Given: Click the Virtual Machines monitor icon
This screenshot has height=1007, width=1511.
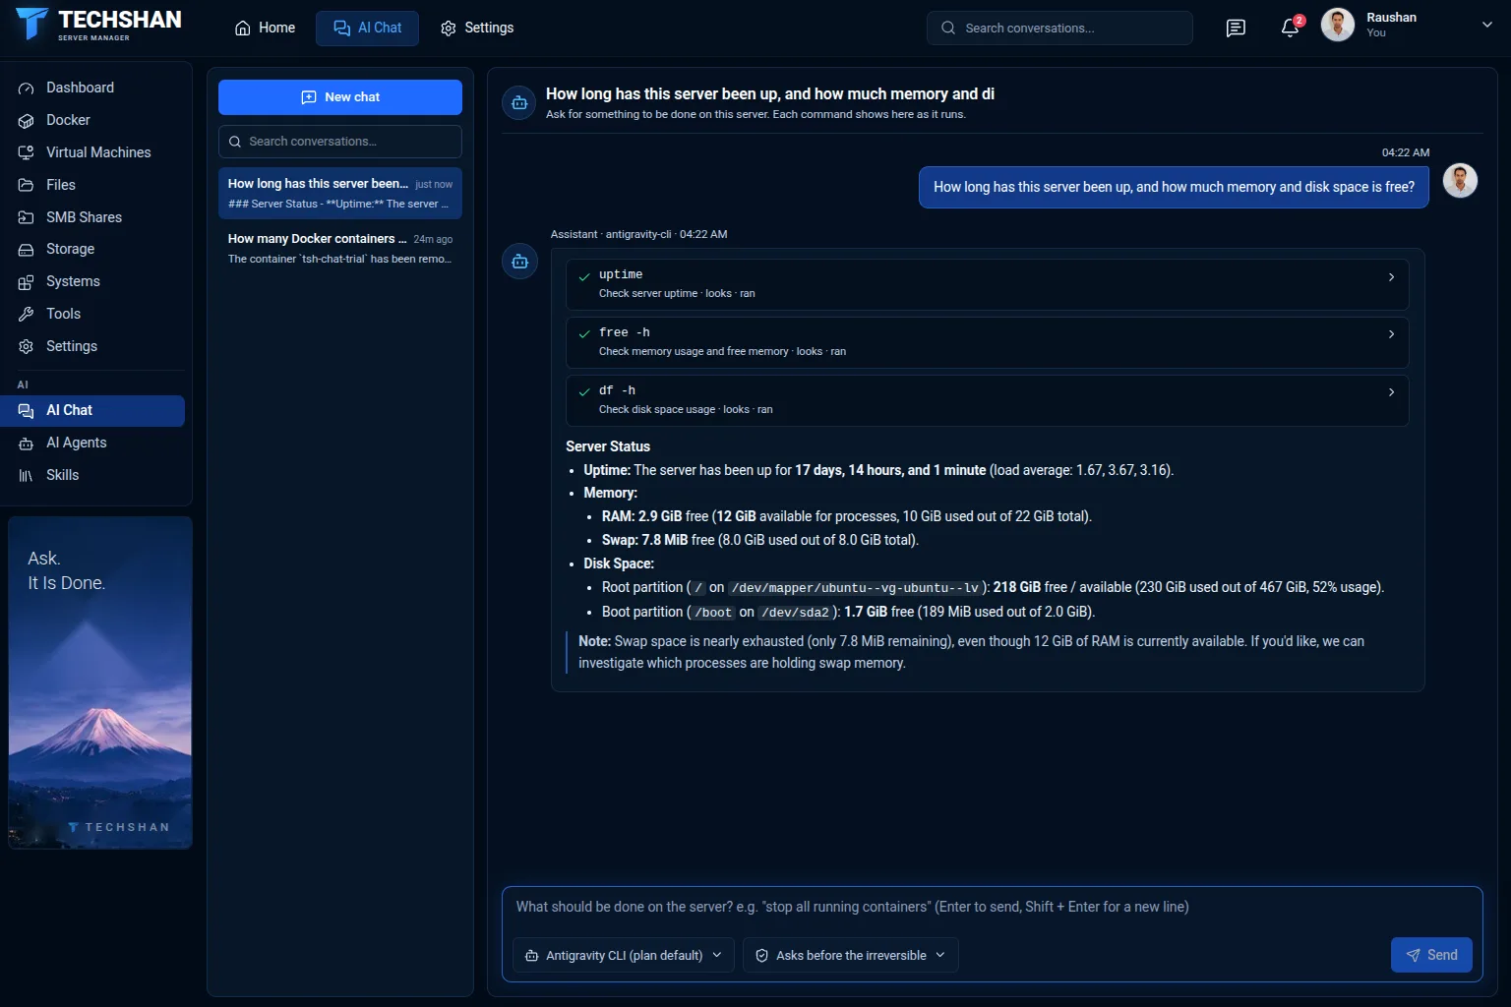Looking at the screenshot, I should (x=27, y=152).
